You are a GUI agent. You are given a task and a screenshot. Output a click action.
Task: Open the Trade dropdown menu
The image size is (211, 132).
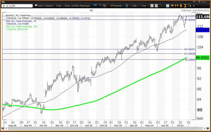pos(59,6)
